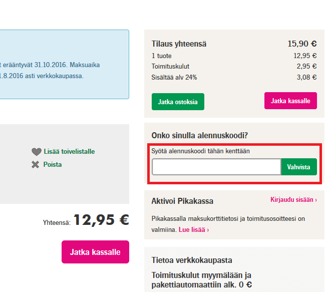Confirm discount code with Vahvista button
Image resolution: width=327 pixels, height=292 pixels.
point(298,167)
